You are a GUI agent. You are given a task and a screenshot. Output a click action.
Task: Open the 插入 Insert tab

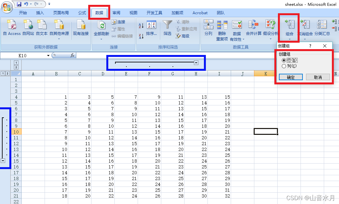tap(40, 13)
